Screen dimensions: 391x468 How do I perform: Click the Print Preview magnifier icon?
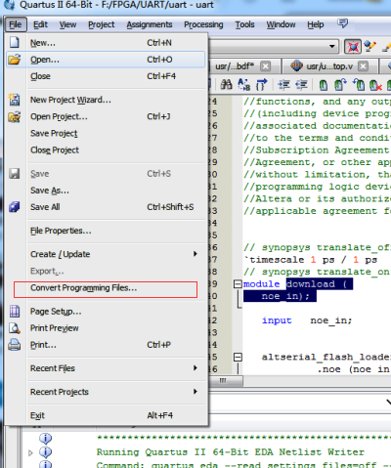(15, 327)
